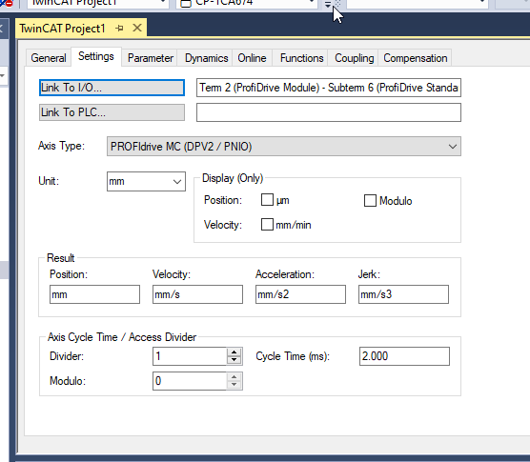This screenshot has width=530, height=462.
Task: Expand the empty toolbar combo box
Action: [x=482, y=3]
